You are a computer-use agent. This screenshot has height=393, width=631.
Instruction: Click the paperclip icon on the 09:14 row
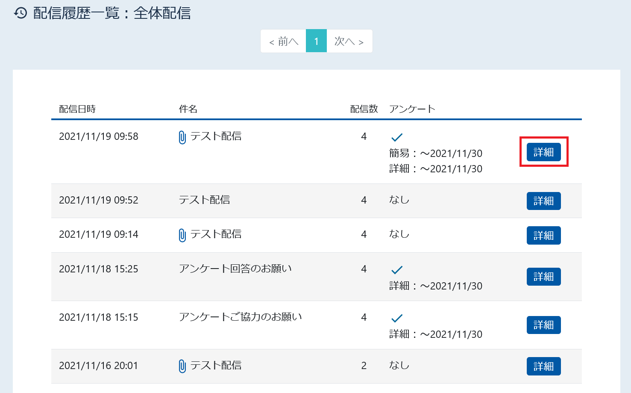pyautogui.click(x=182, y=235)
